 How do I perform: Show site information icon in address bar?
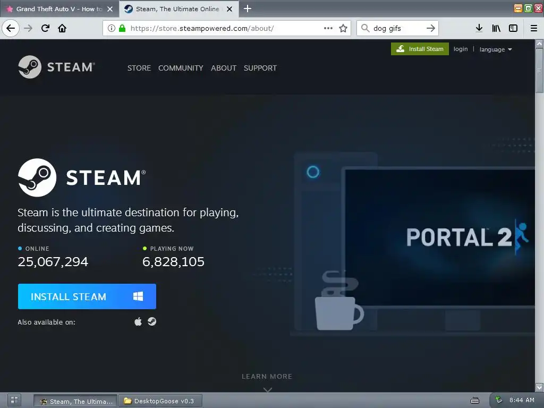112,28
